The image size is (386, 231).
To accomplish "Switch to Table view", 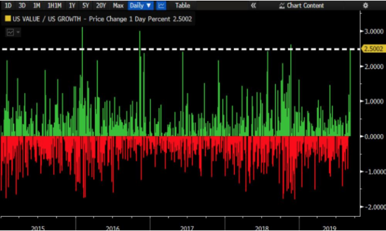I will pos(182,6).
